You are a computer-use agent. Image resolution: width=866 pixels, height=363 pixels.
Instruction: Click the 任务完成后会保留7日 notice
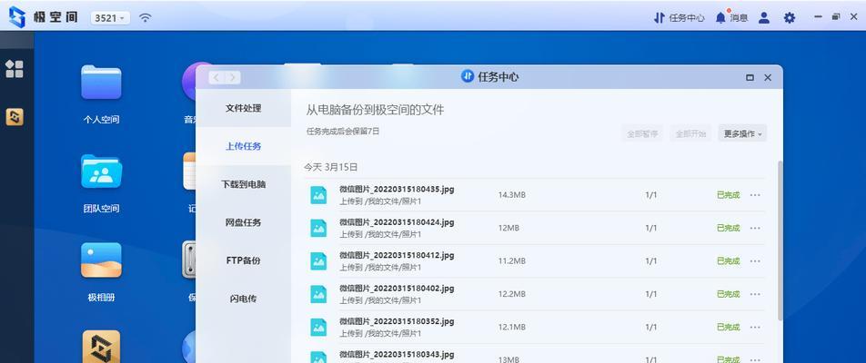coord(343,132)
